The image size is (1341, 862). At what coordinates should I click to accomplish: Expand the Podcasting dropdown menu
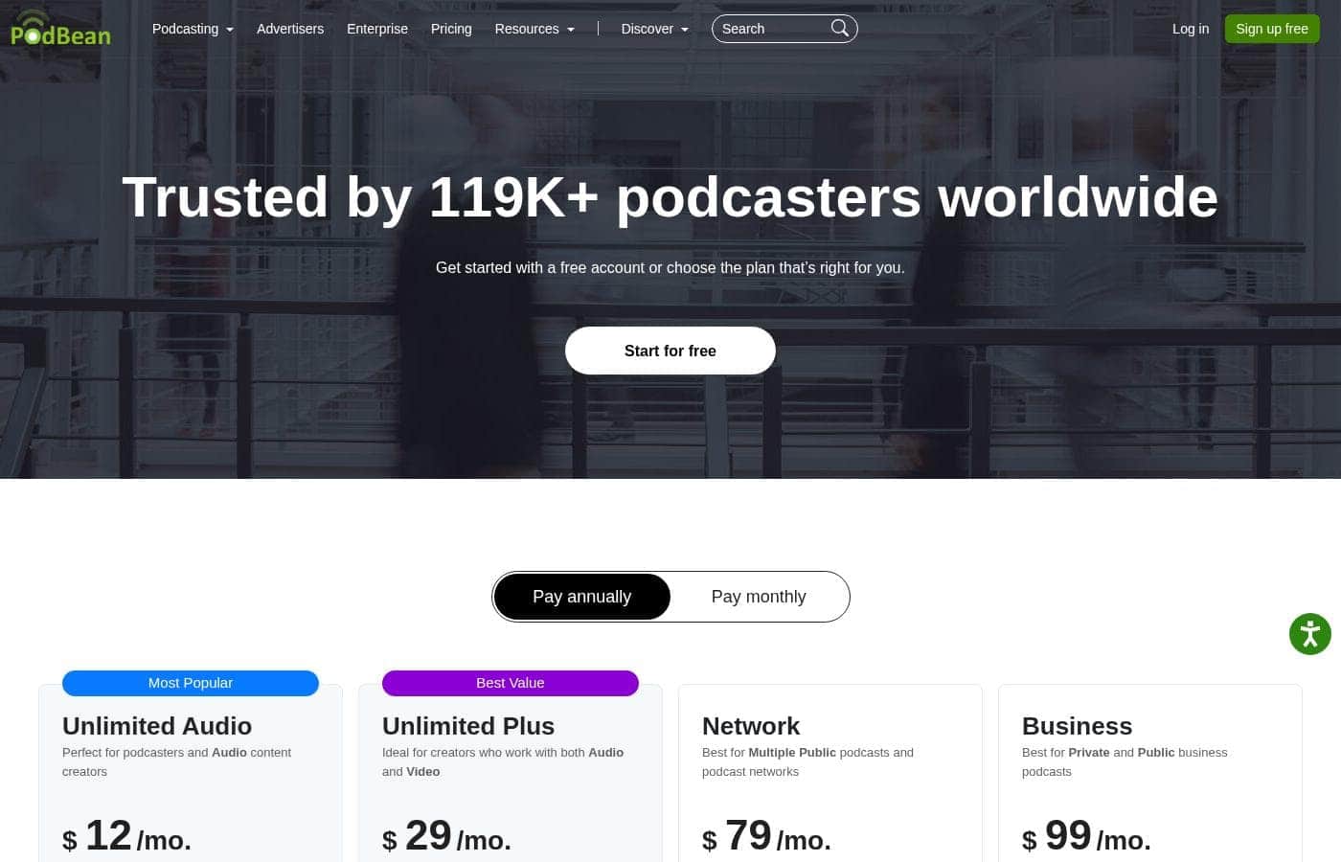[x=193, y=29]
